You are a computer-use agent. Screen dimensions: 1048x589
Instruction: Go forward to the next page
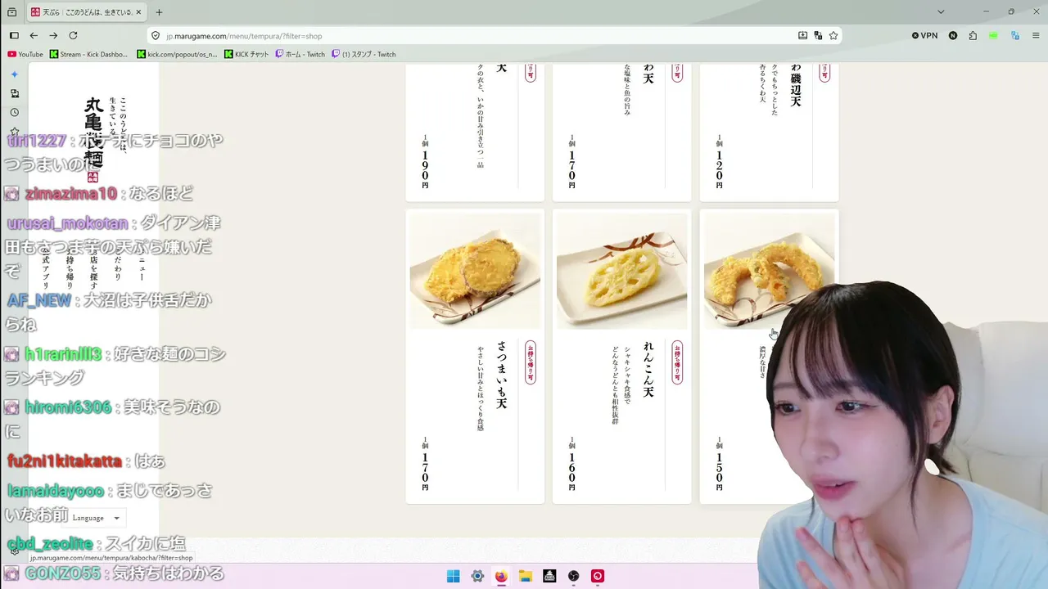tap(53, 36)
